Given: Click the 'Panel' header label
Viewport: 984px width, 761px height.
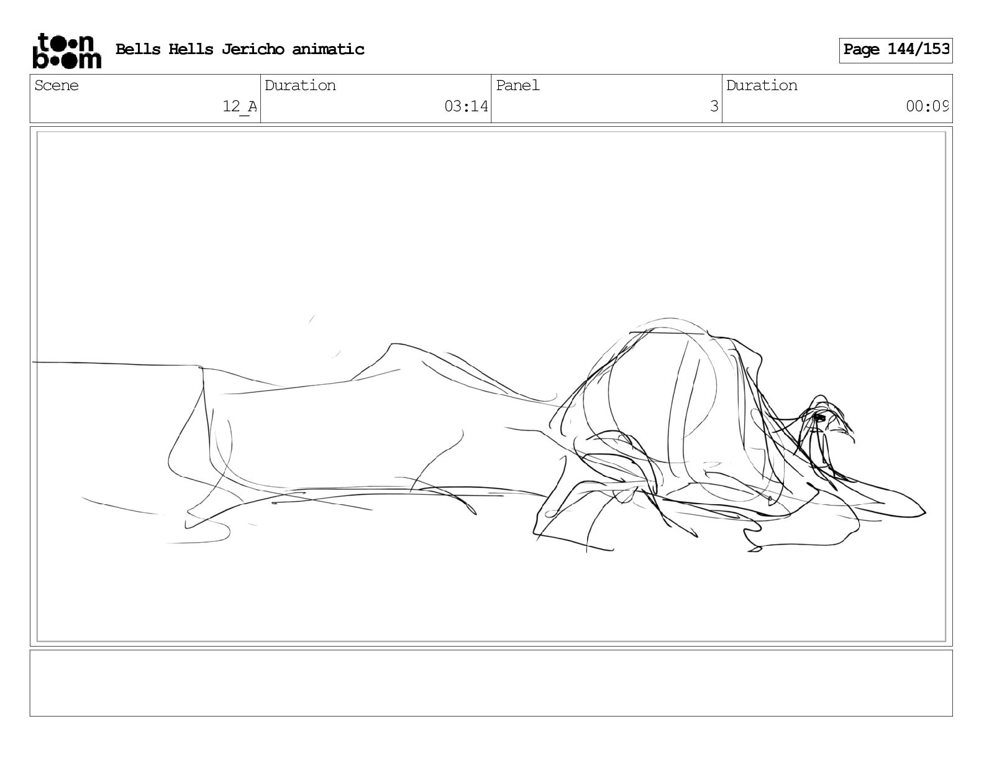Looking at the screenshot, I should (x=517, y=85).
